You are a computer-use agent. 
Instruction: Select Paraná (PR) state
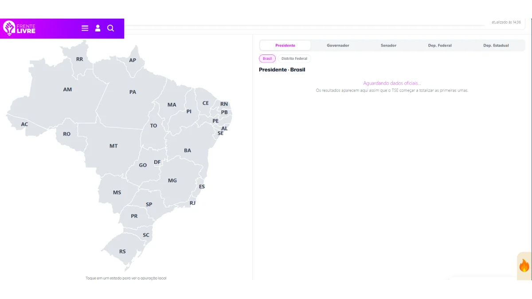[134, 216]
